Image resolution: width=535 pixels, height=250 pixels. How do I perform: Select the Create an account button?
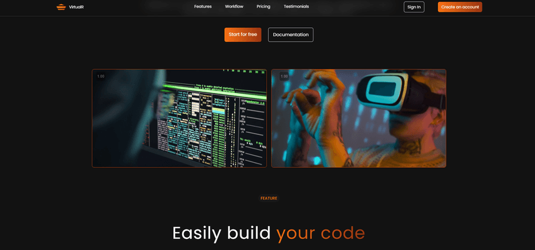[x=460, y=7]
